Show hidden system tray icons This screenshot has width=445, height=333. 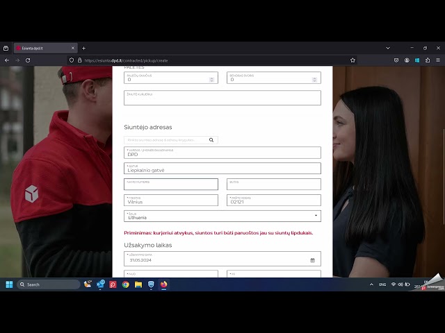click(371, 284)
